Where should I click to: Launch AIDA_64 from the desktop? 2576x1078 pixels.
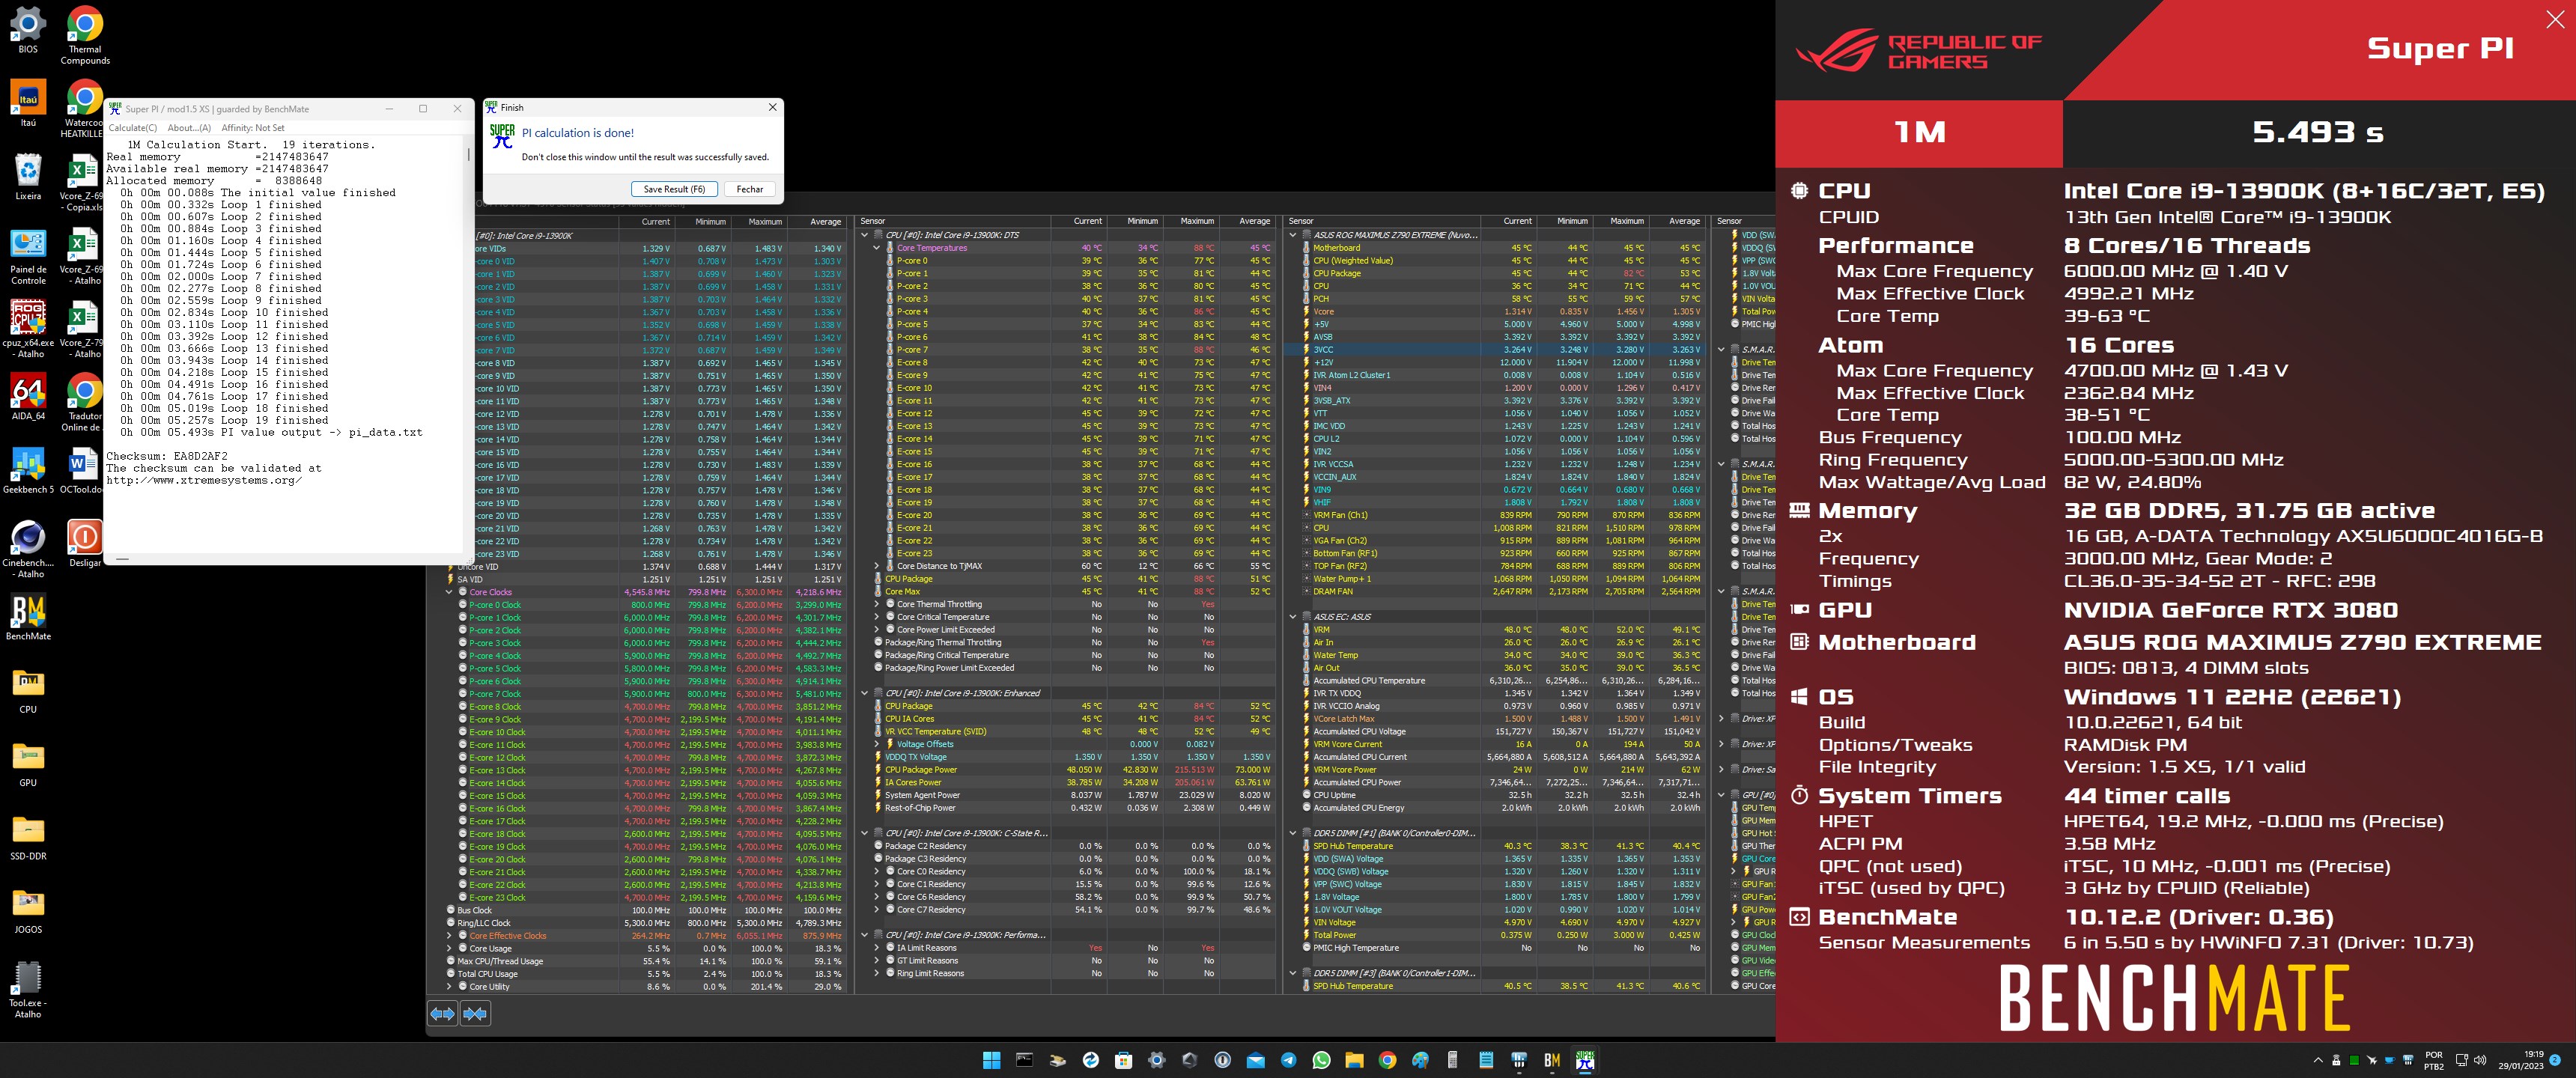[x=28, y=397]
